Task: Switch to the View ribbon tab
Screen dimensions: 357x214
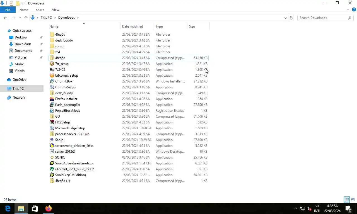Action: click(x=56, y=10)
